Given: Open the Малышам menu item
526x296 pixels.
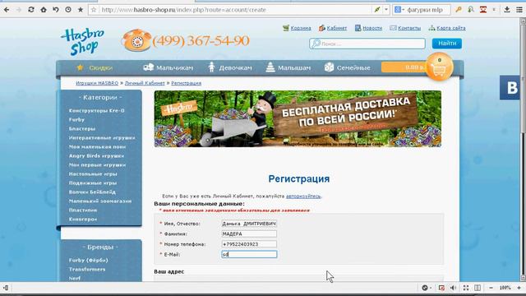Looking at the screenshot, I should tap(294, 67).
